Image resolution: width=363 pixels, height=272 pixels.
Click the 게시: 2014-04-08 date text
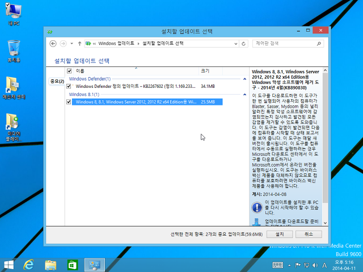[x=269, y=194]
